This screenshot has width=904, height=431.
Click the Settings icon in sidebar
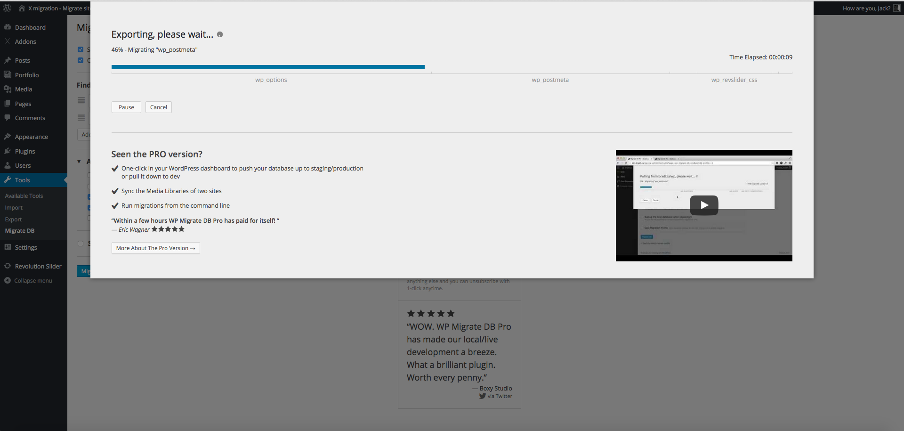8,247
